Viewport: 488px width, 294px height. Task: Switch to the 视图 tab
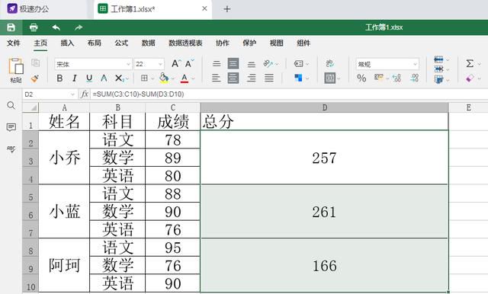(x=276, y=43)
